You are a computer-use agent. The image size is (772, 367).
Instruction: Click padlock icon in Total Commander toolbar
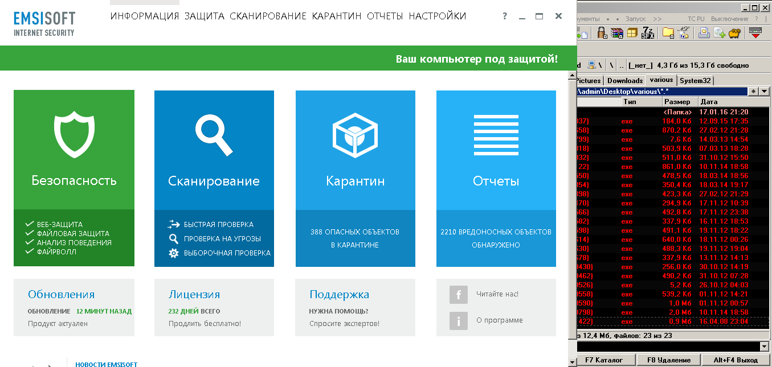(601, 32)
